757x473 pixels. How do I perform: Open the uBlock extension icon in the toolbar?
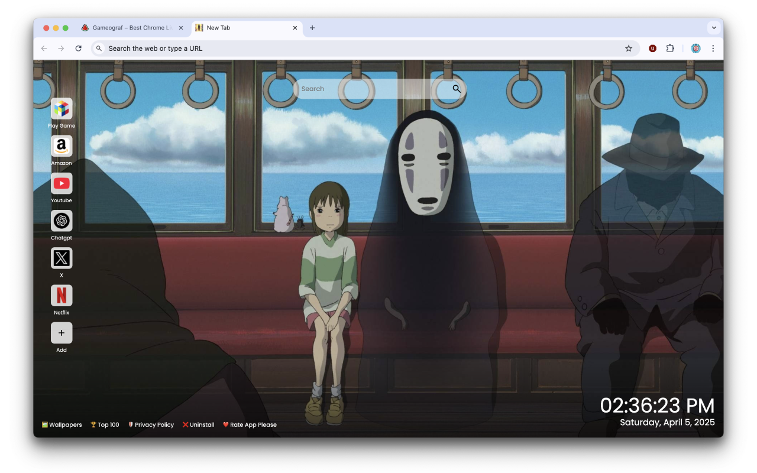pos(652,48)
